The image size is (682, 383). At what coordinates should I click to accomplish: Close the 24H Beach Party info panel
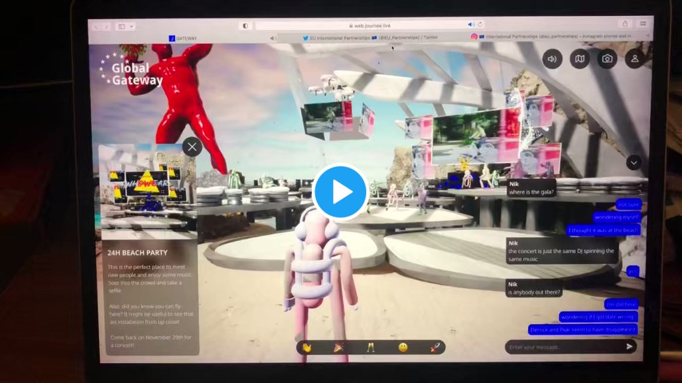click(x=192, y=147)
